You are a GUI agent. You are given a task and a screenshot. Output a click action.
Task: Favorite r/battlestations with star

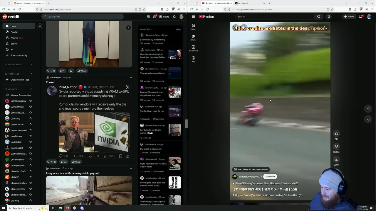[x=31, y=160]
